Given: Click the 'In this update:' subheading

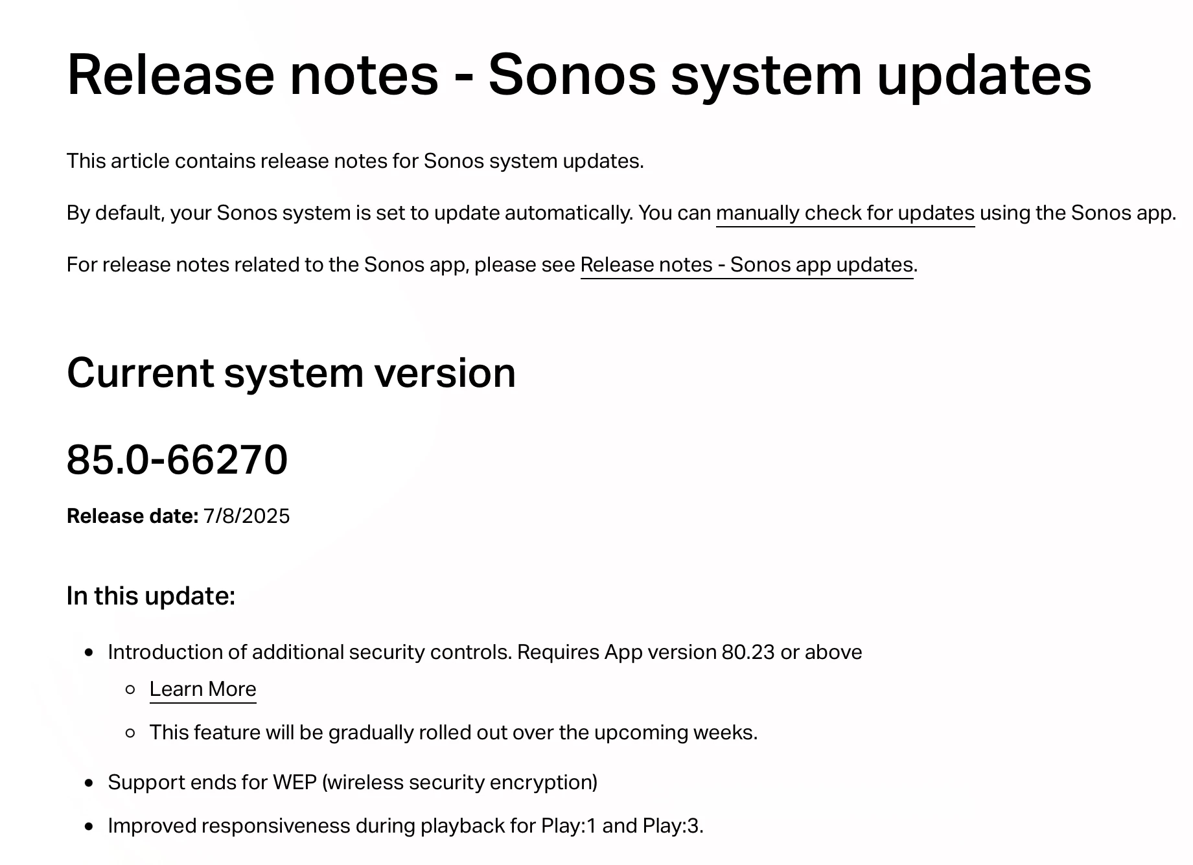Looking at the screenshot, I should [151, 595].
